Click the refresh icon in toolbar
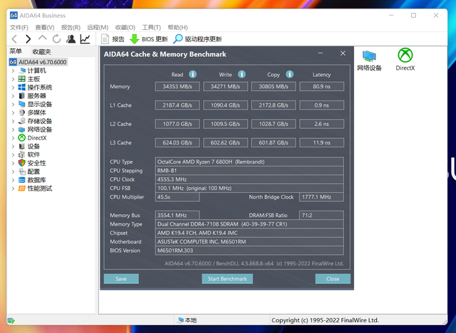The width and height of the screenshot is (456, 333). (x=57, y=39)
